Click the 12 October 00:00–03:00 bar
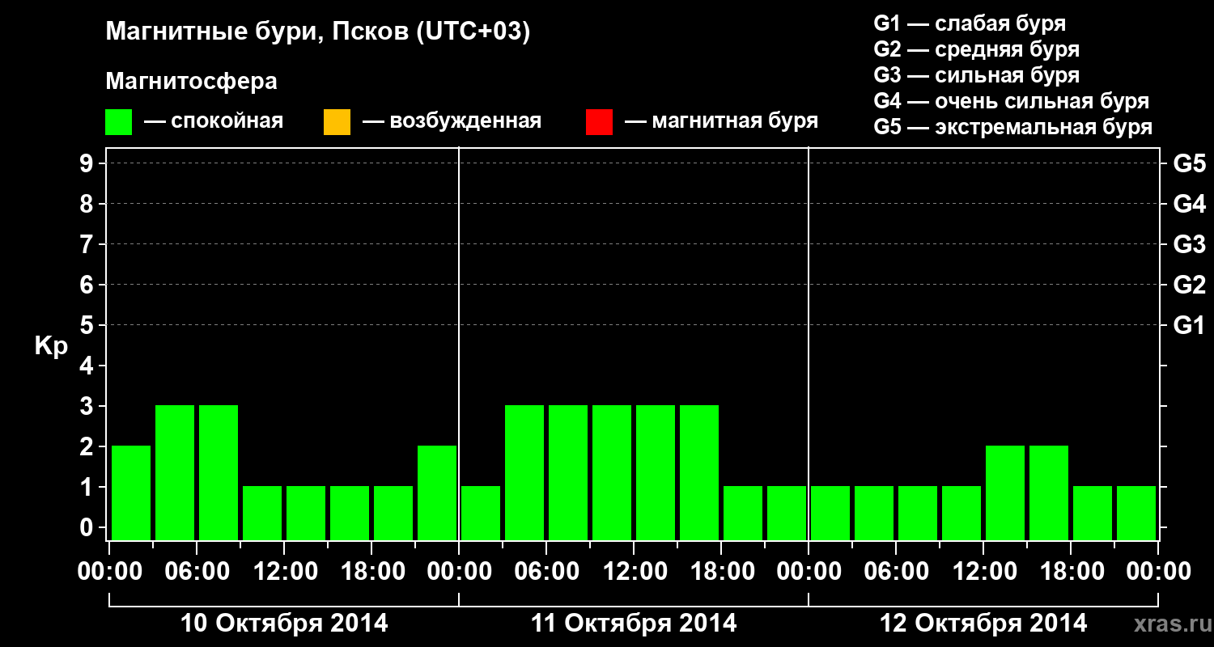The image size is (1214, 647). [830, 513]
